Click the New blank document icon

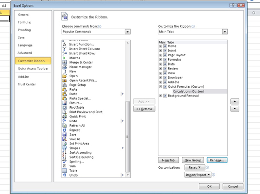tap(64, 71)
